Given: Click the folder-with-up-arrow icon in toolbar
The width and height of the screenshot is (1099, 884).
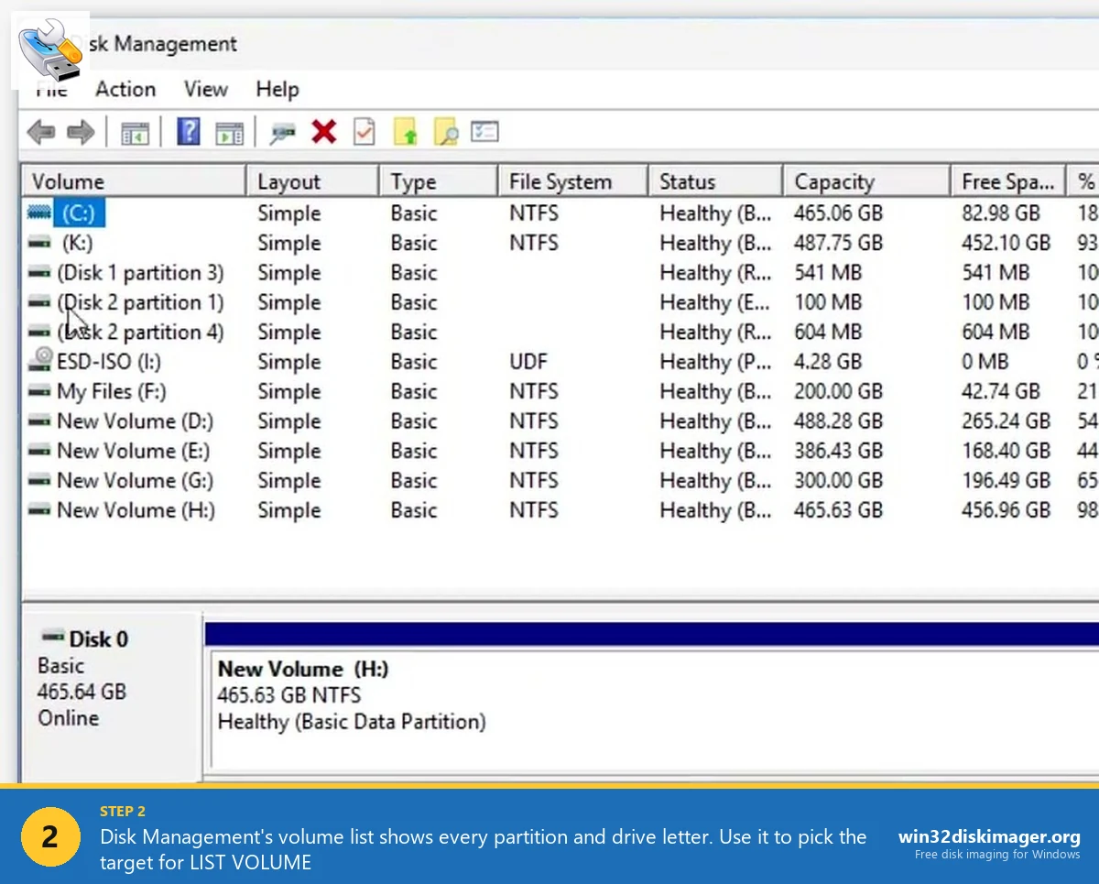Looking at the screenshot, I should point(406,131).
